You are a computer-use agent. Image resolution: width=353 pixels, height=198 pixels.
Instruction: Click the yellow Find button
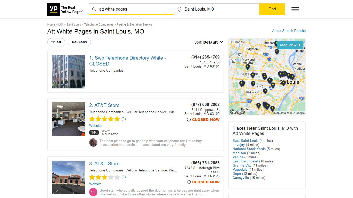tap(272, 9)
